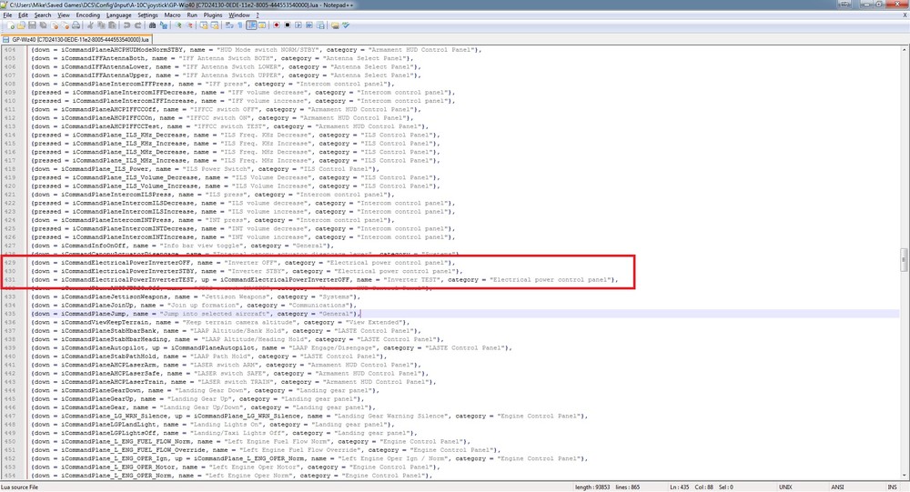Click line number 429 in the margin

point(10,263)
